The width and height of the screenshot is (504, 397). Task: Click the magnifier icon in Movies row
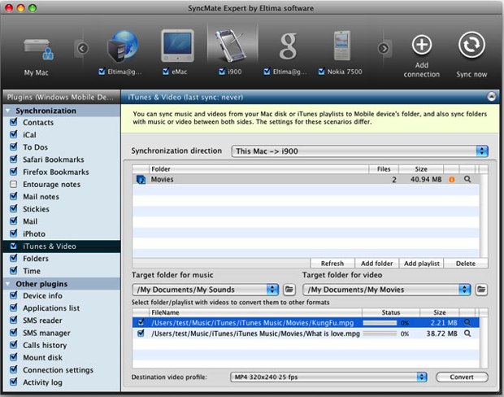click(467, 179)
